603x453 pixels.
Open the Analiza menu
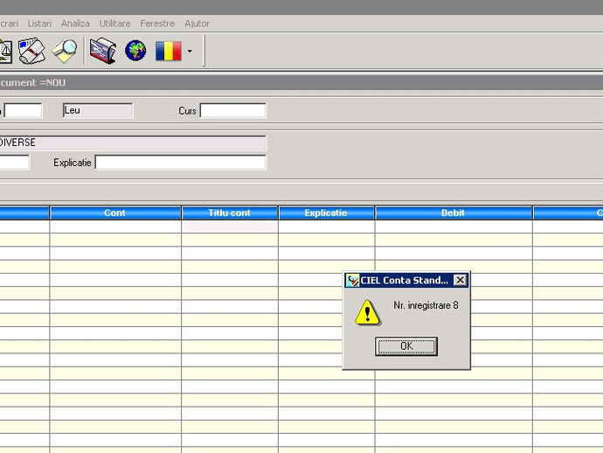75,24
